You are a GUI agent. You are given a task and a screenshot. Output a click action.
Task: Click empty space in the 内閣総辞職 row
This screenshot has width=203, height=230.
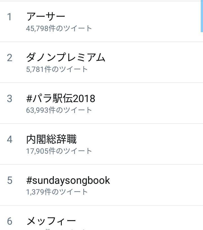pos(147,144)
